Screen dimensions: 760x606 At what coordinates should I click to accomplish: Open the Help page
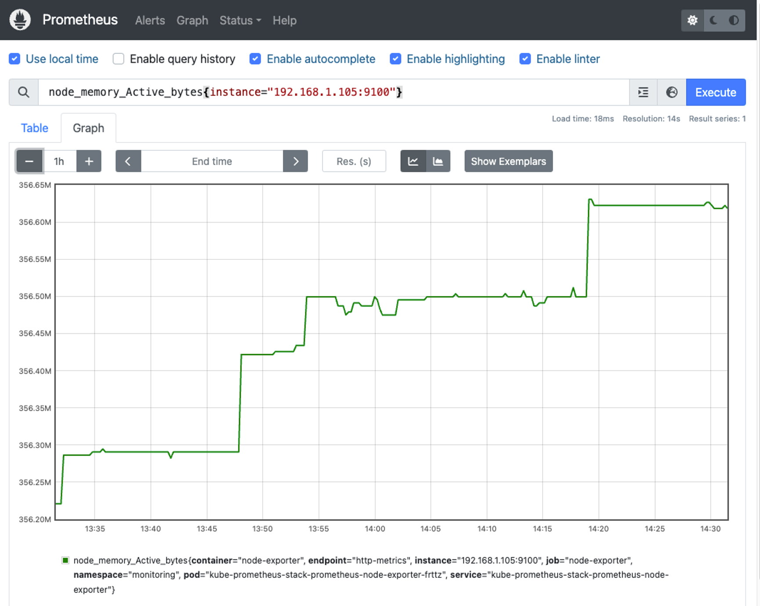pyautogui.click(x=284, y=20)
